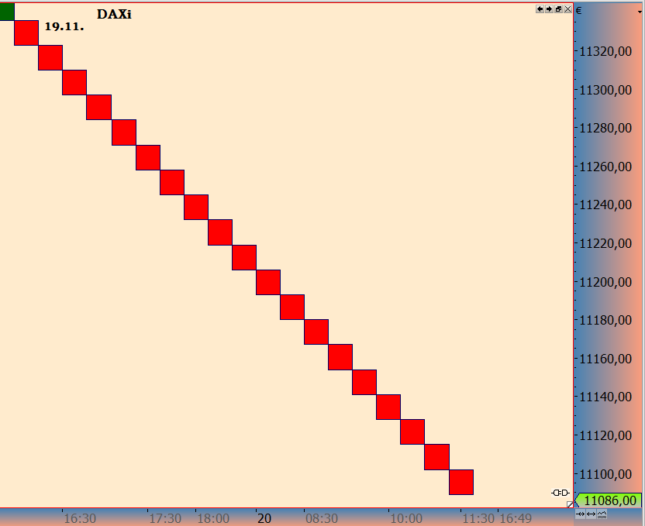Click the zigzag chart style icon at bottom right
This screenshot has width=645, height=526.
pyautogui.click(x=602, y=514)
